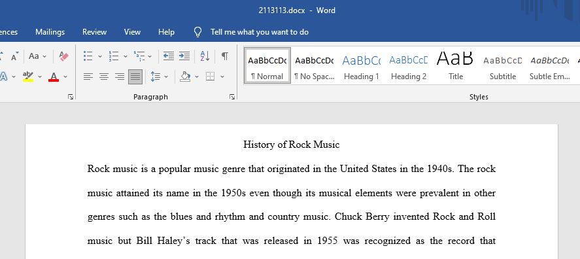Click the Numbering list icon

(x=114, y=56)
